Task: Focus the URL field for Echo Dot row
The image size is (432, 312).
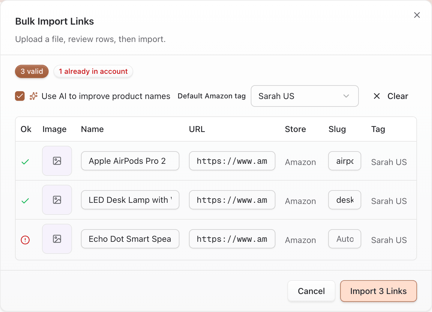Action: [232, 239]
